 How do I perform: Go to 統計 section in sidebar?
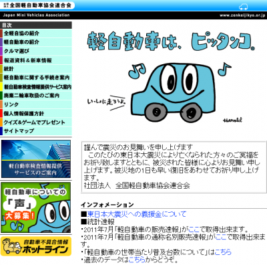(36, 69)
